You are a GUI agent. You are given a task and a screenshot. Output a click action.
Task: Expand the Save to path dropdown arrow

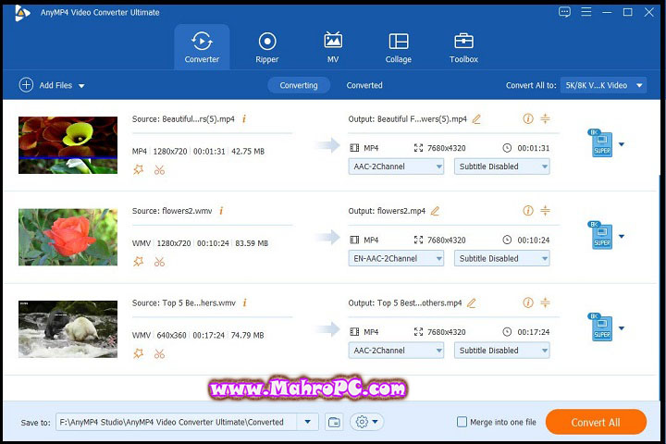click(x=308, y=422)
